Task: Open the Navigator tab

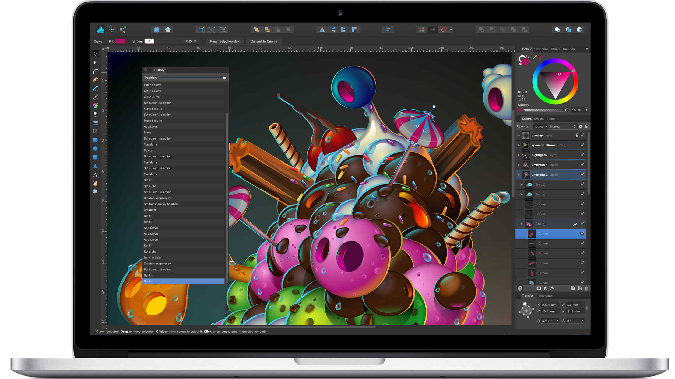Action: pyautogui.click(x=546, y=295)
